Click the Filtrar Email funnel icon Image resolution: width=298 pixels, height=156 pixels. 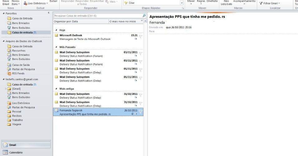point(261,3)
